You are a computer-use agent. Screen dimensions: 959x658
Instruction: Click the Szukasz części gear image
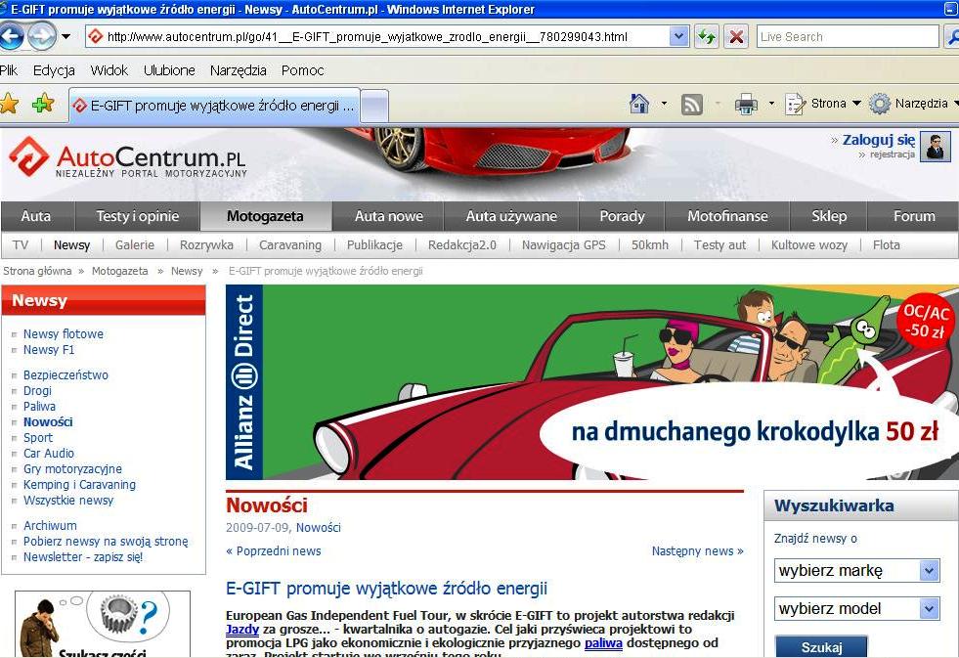[x=102, y=625]
